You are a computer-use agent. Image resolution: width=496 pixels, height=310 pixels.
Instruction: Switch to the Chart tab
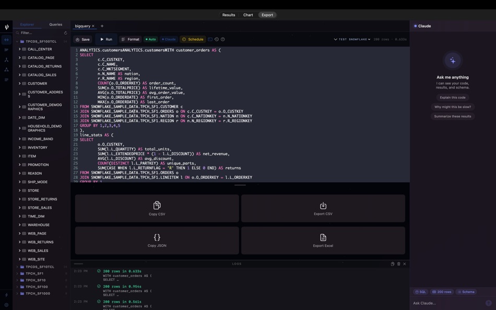[248, 15]
